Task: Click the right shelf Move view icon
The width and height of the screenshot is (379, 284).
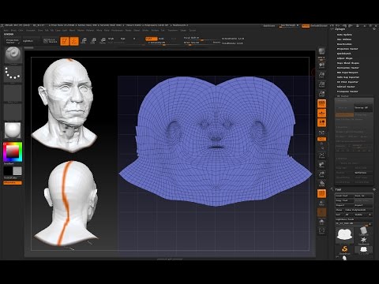Action: 321,165
